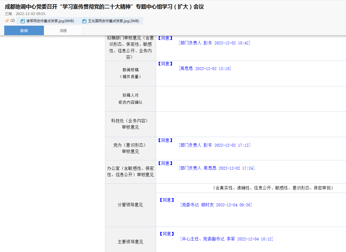
Task: Click the document title about 二十大精神 meeting
Action: tap(104, 7)
